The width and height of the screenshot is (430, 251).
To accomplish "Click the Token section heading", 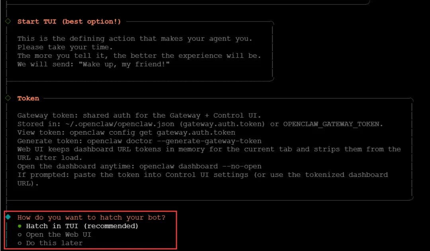I will coord(28,98).
